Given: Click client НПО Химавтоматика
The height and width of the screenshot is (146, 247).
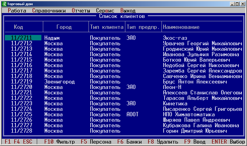Looking at the screenshot, I should coord(189,114).
